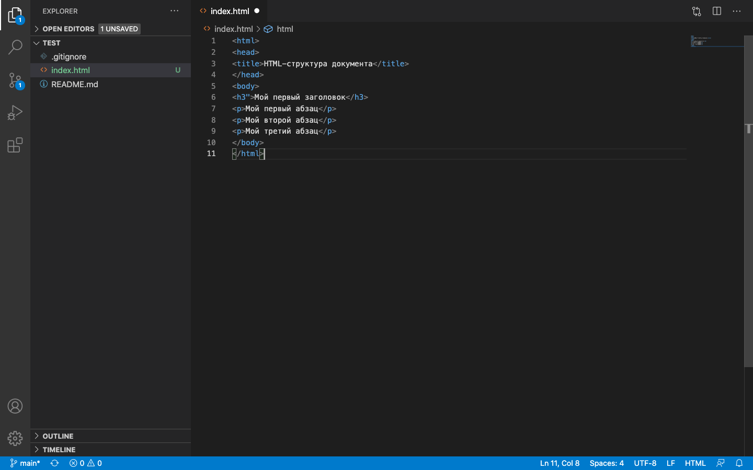753x470 pixels.
Task: Open the Search view in activity bar
Action: pos(15,47)
